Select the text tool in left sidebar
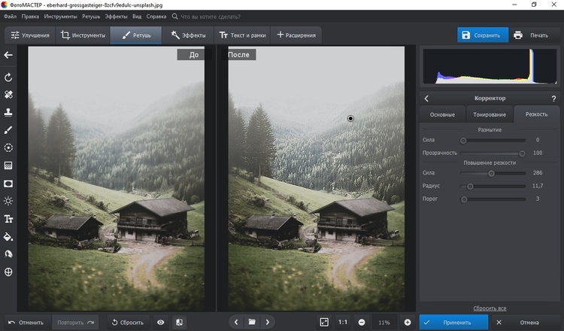This screenshot has width=564, height=331. pyautogui.click(x=9, y=219)
